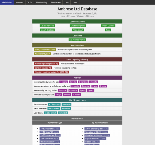This screenshot has height=145, width=155.
Task: Open the Lists tab
Action: tap(67, 3)
